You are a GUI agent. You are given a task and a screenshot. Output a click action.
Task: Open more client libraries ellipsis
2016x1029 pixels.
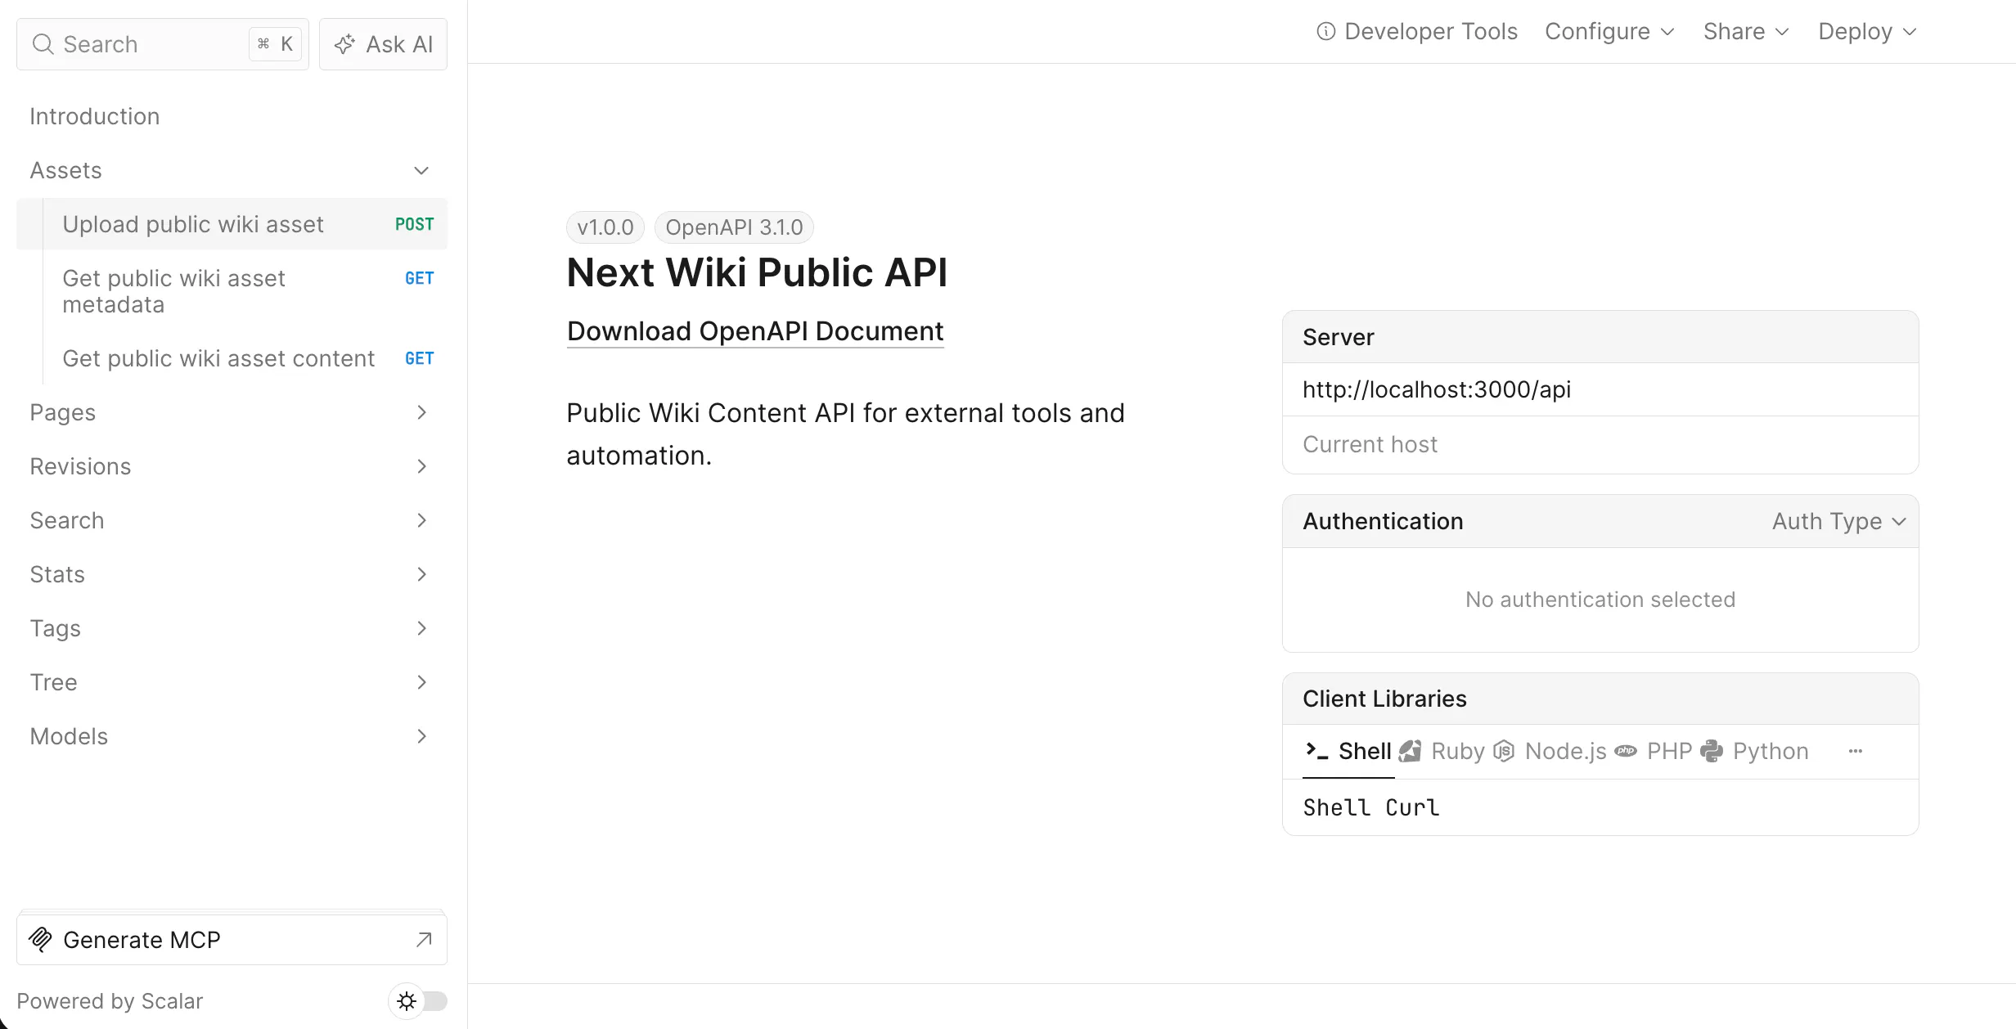pos(1856,751)
